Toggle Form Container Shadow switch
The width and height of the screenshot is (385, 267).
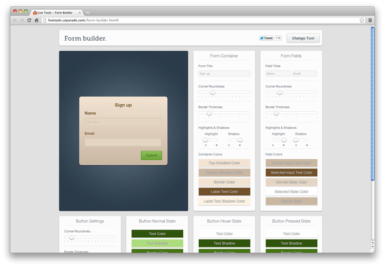(235, 140)
